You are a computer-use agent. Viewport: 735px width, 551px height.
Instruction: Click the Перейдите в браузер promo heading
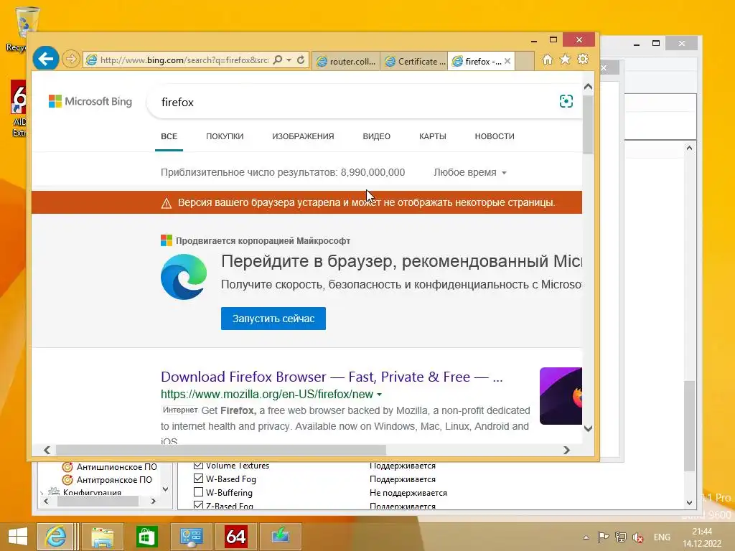point(401,261)
